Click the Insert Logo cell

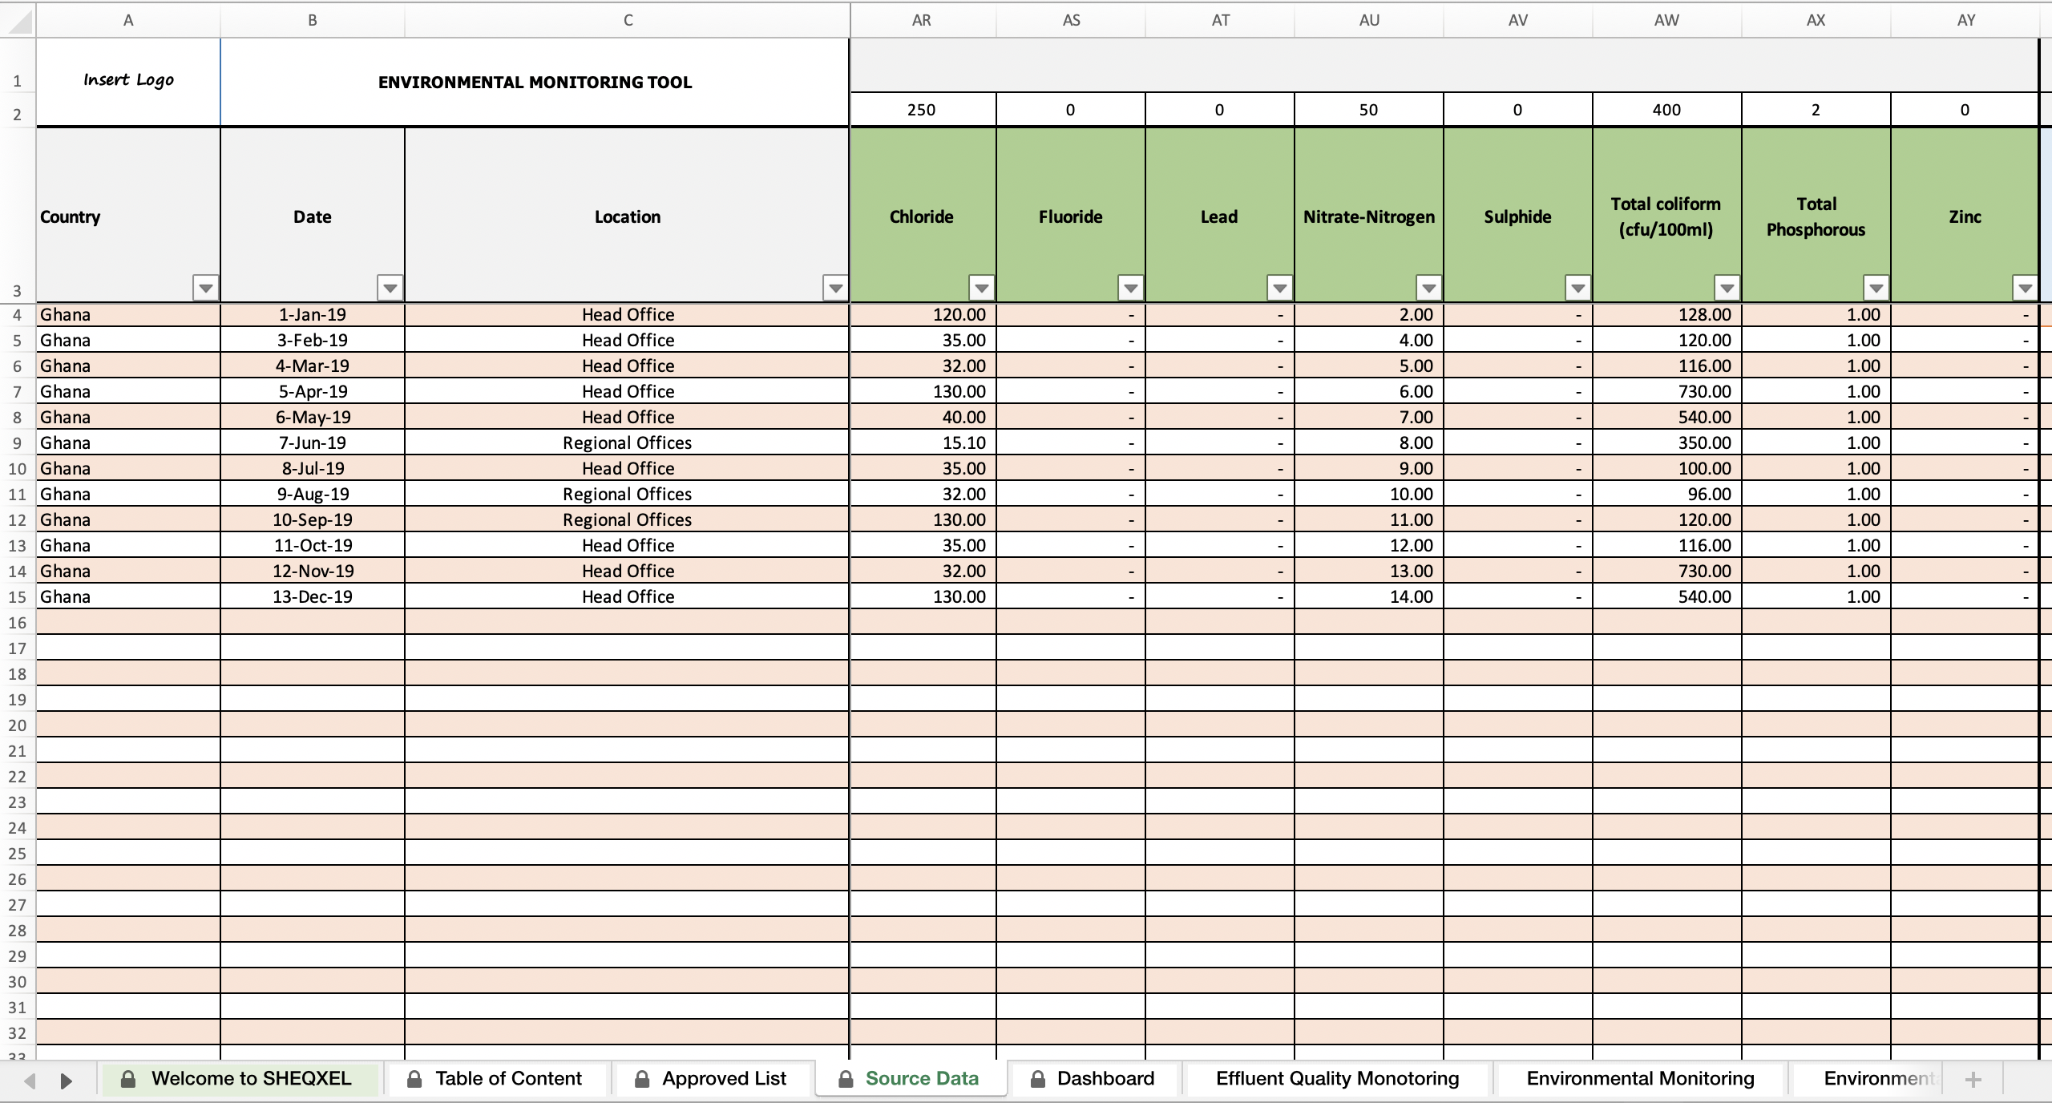pyautogui.click(x=128, y=82)
